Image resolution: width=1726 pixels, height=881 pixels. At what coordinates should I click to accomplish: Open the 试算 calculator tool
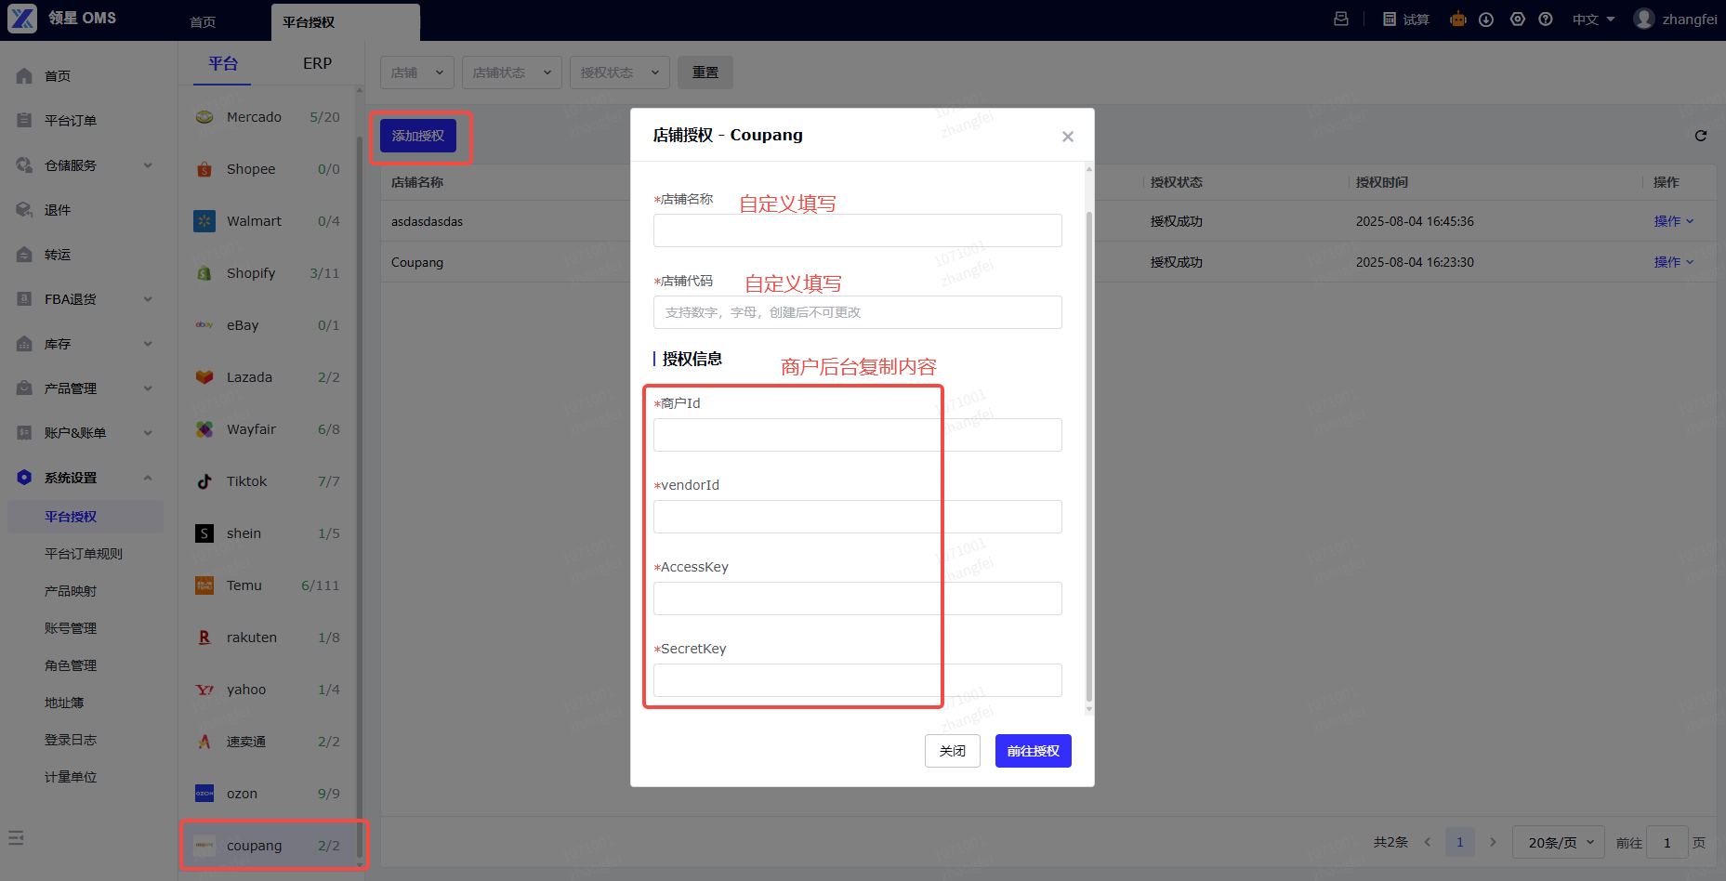tap(1406, 20)
